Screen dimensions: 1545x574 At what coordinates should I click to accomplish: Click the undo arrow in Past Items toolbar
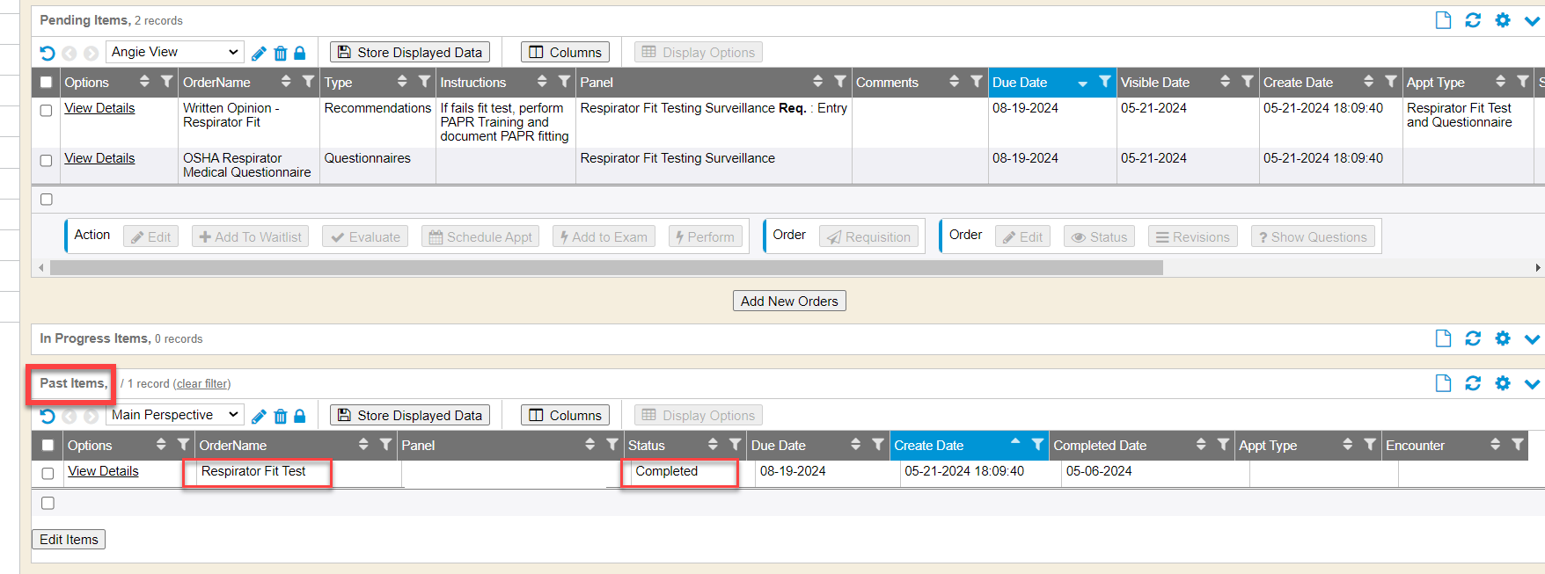pyautogui.click(x=48, y=416)
